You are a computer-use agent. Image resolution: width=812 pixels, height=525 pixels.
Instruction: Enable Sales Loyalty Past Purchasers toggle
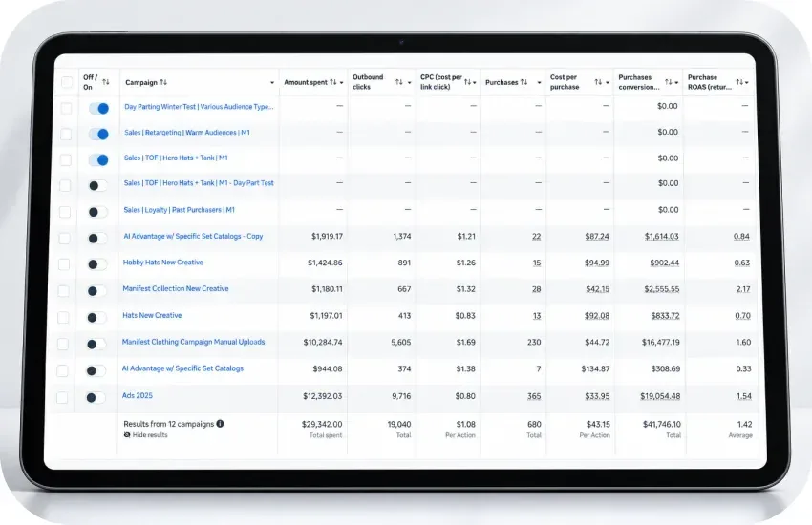(x=97, y=212)
